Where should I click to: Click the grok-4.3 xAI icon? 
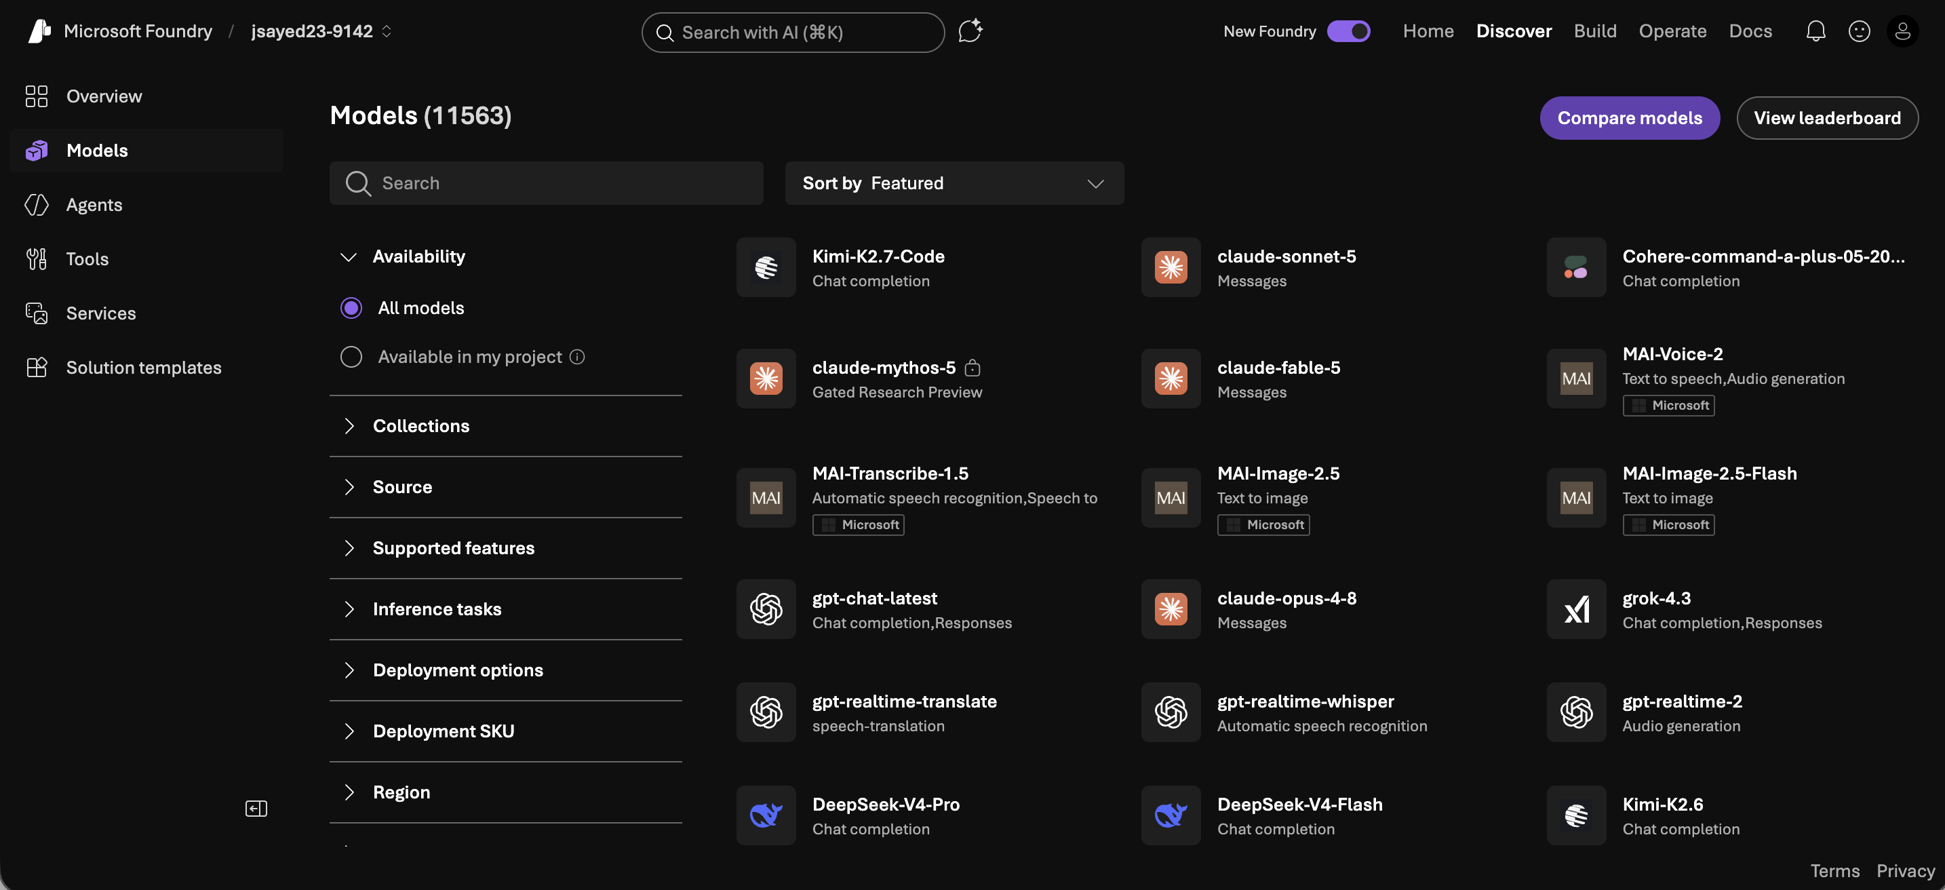[1576, 609]
